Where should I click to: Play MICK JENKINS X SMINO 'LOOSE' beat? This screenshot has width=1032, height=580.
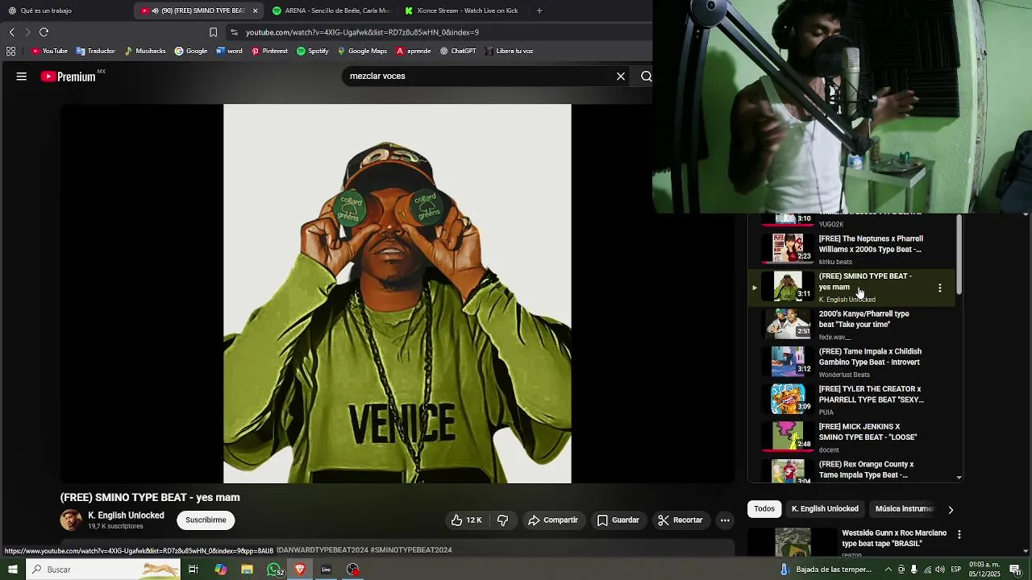[x=851, y=437]
